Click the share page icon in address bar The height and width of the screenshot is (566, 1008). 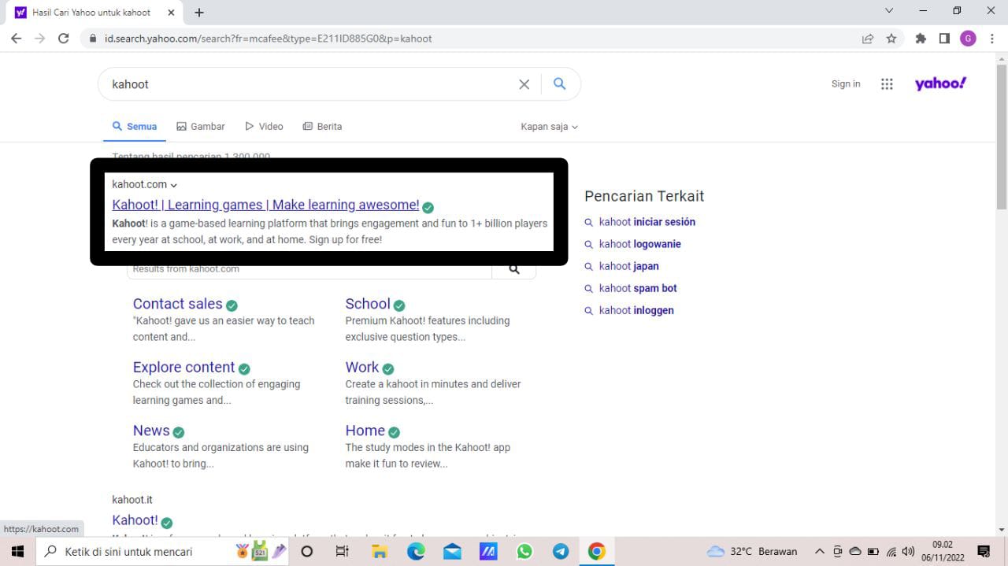[868, 39]
